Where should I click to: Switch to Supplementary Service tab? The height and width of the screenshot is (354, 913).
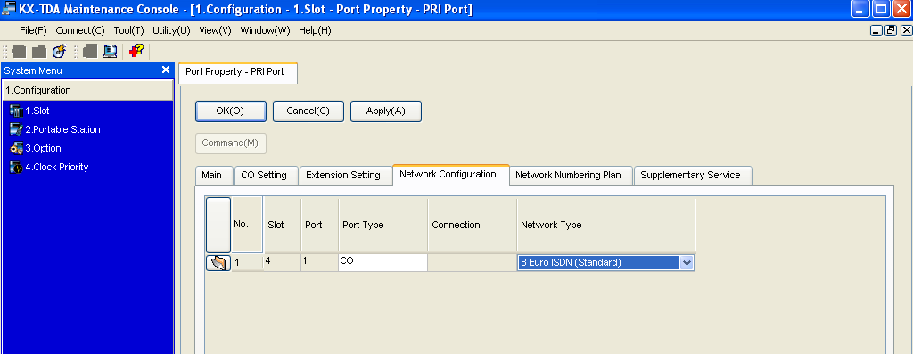click(x=690, y=176)
